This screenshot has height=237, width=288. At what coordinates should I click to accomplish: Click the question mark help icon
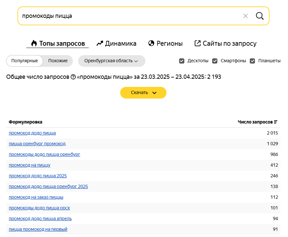click(73, 77)
